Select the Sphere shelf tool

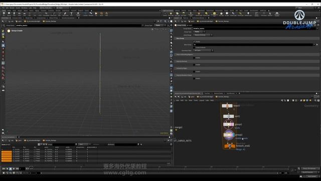[x=9, y=14]
